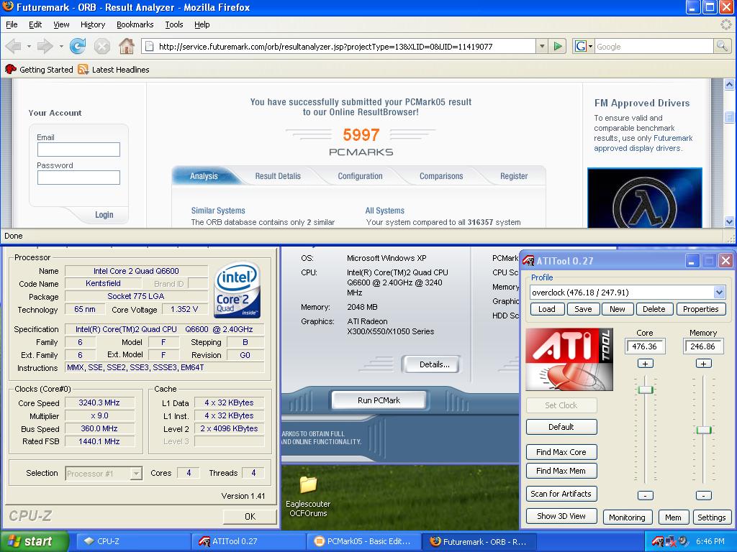Expand ATITool Profile overclock dropdown
Viewport: 737px width, 552px height.
point(719,293)
